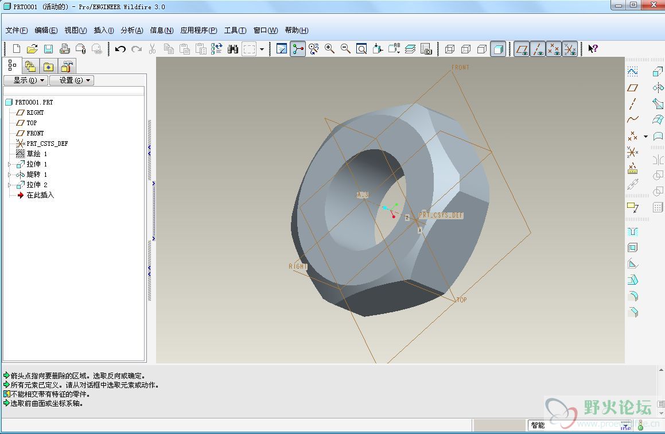The image size is (665, 434).
Task: Open the saved view list icon
Action: (x=394, y=49)
